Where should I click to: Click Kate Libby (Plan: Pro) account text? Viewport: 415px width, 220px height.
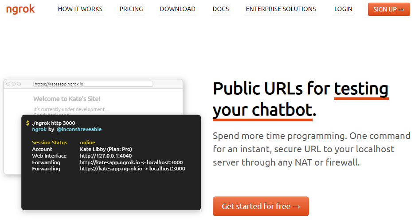[106, 149]
